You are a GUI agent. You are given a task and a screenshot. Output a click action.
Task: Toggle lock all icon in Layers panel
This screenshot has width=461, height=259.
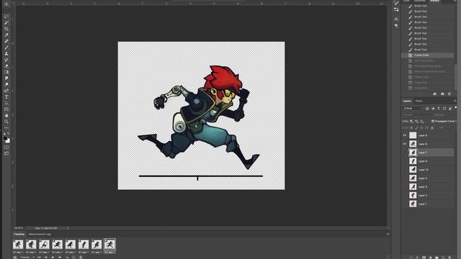point(432,128)
